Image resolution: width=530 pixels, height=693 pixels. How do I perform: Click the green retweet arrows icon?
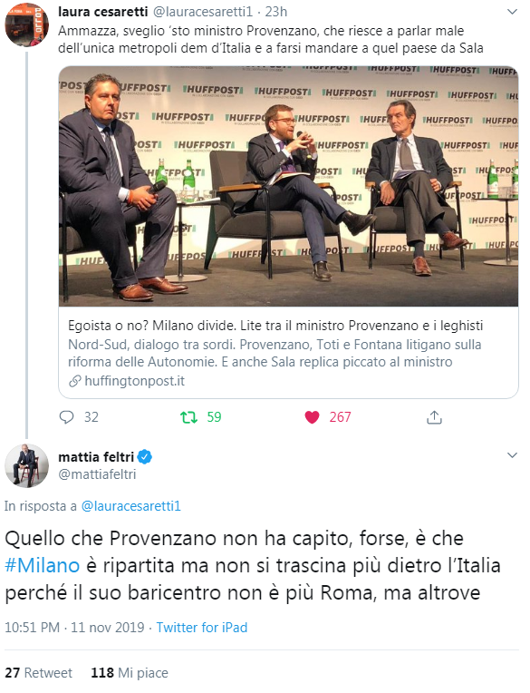(x=188, y=416)
